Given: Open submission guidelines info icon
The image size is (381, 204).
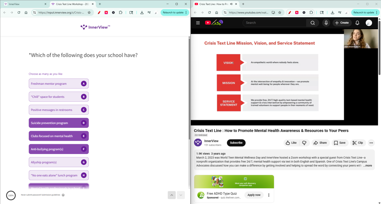Looking at the screenshot, I should coord(63,195).
